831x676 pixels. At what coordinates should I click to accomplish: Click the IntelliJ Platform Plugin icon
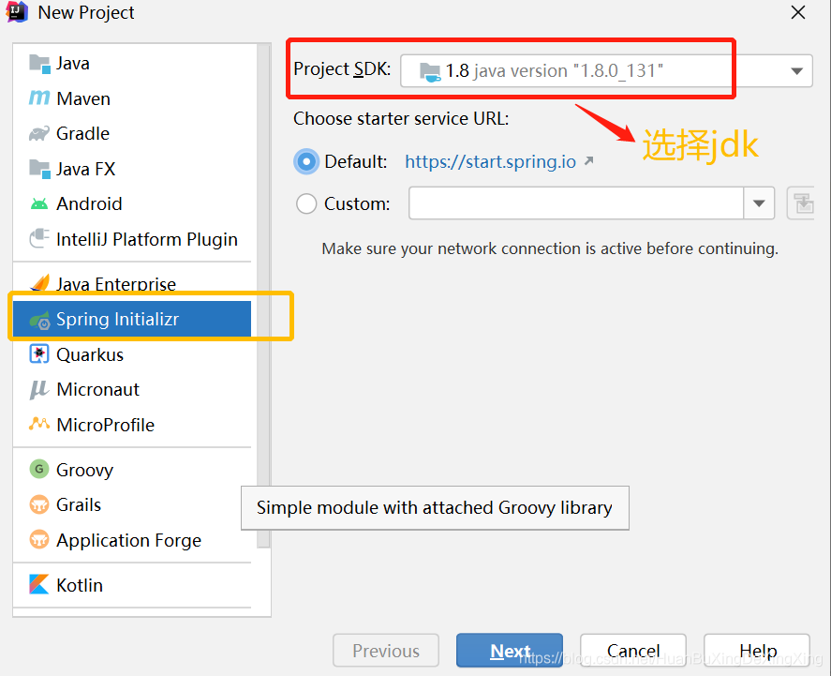39,238
